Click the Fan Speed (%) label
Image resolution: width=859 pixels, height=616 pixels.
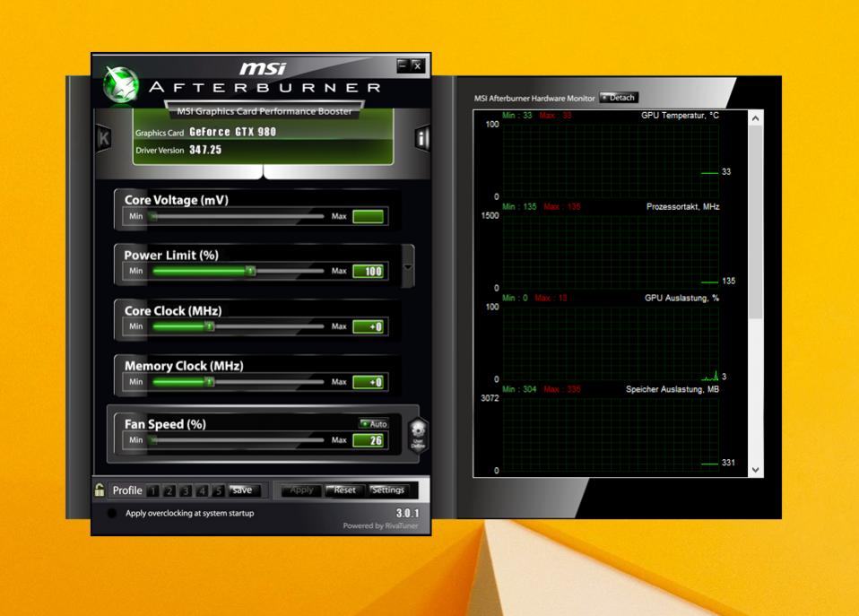pyautogui.click(x=165, y=424)
